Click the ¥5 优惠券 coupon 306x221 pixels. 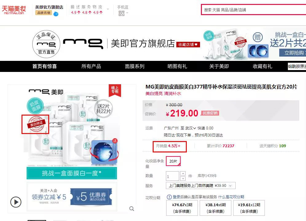(x=91, y=197)
